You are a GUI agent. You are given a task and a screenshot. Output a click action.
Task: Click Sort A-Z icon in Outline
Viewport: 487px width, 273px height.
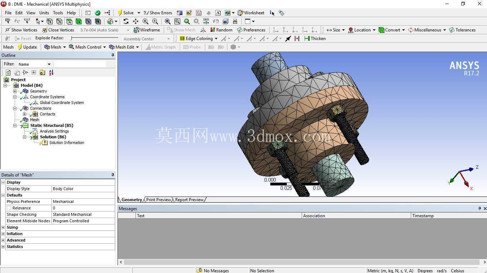[51, 73]
